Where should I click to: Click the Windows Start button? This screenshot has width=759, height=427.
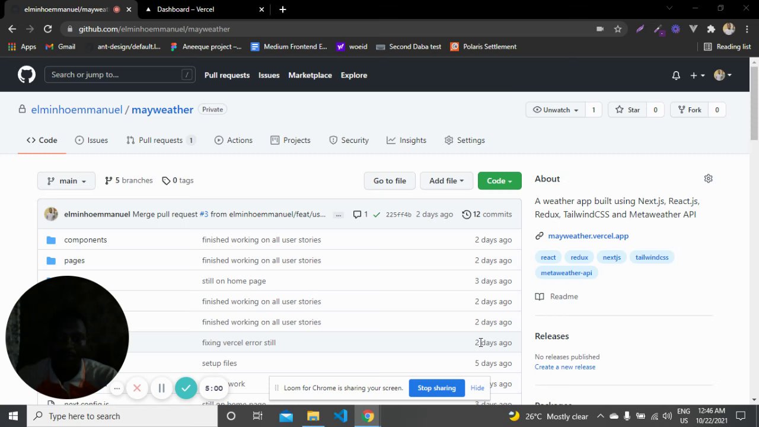tap(13, 416)
